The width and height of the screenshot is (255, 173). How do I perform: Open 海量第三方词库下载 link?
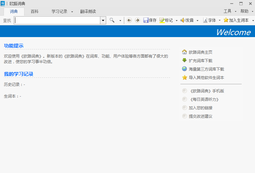coord(206,69)
